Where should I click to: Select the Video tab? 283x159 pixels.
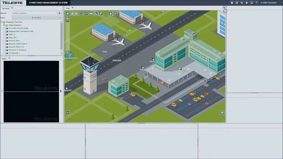point(4,59)
